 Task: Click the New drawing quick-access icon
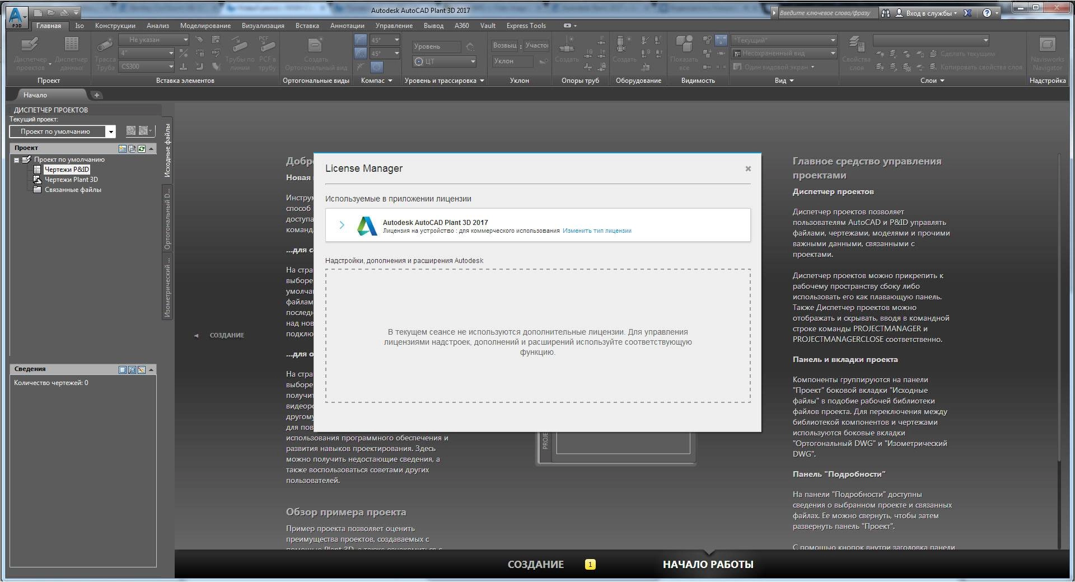pyautogui.click(x=38, y=12)
